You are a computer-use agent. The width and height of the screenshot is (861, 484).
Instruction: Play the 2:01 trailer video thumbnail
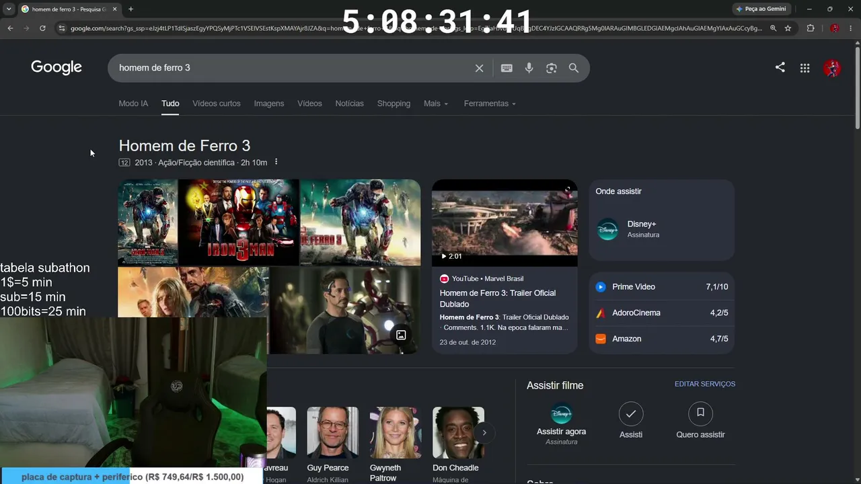504,223
